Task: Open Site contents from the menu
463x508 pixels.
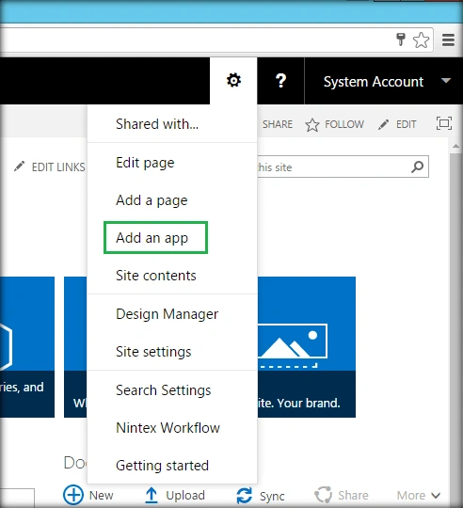Action: click(156, 276)
